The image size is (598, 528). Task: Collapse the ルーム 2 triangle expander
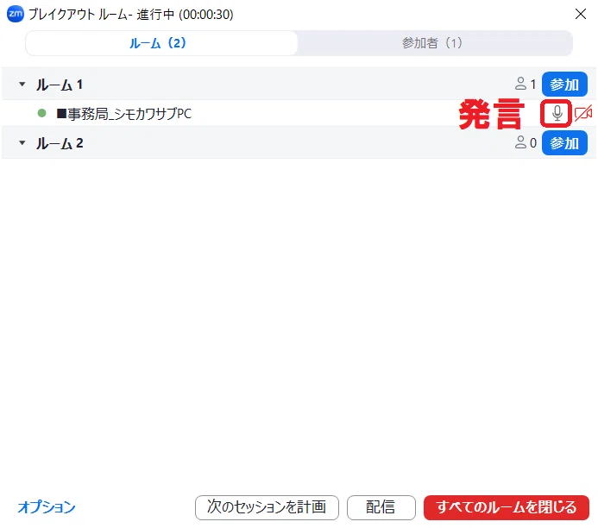click(x=22, y=143)
